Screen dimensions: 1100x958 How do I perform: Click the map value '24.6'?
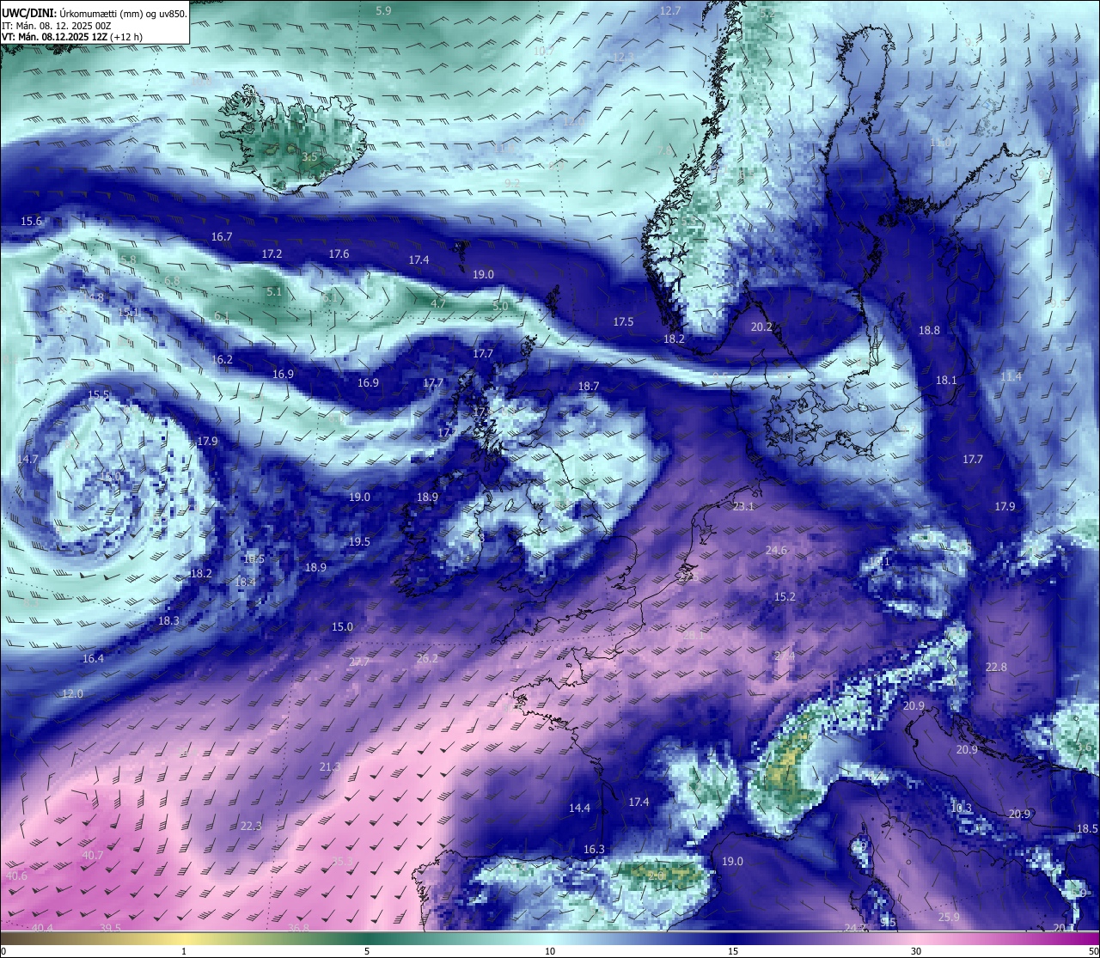pyautogui.click(x=776, y=551)
